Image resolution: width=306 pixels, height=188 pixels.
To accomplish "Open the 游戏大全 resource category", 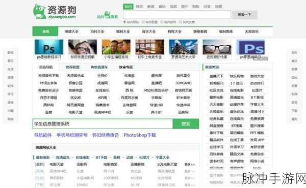I will (257, 76).
